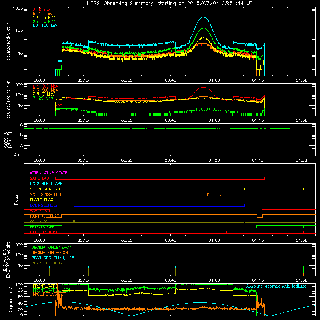Click the red 0.1-0.3 MeV curve peak
The height and width of the screenshot is (320, 320).
204,87
